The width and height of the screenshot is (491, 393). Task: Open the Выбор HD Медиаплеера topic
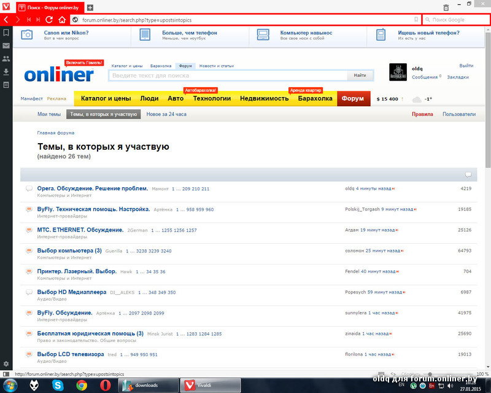tap(72, 292)
